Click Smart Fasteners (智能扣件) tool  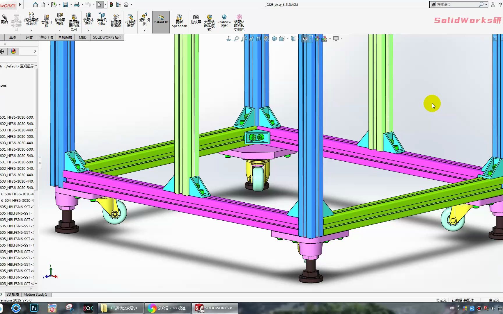(x=47, y=21)
